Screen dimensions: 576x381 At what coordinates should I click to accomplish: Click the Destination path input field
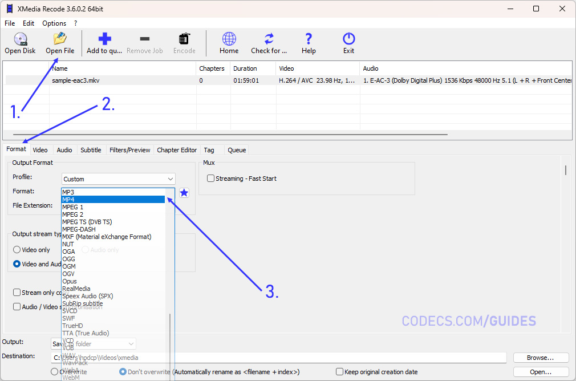coord(278,358)
